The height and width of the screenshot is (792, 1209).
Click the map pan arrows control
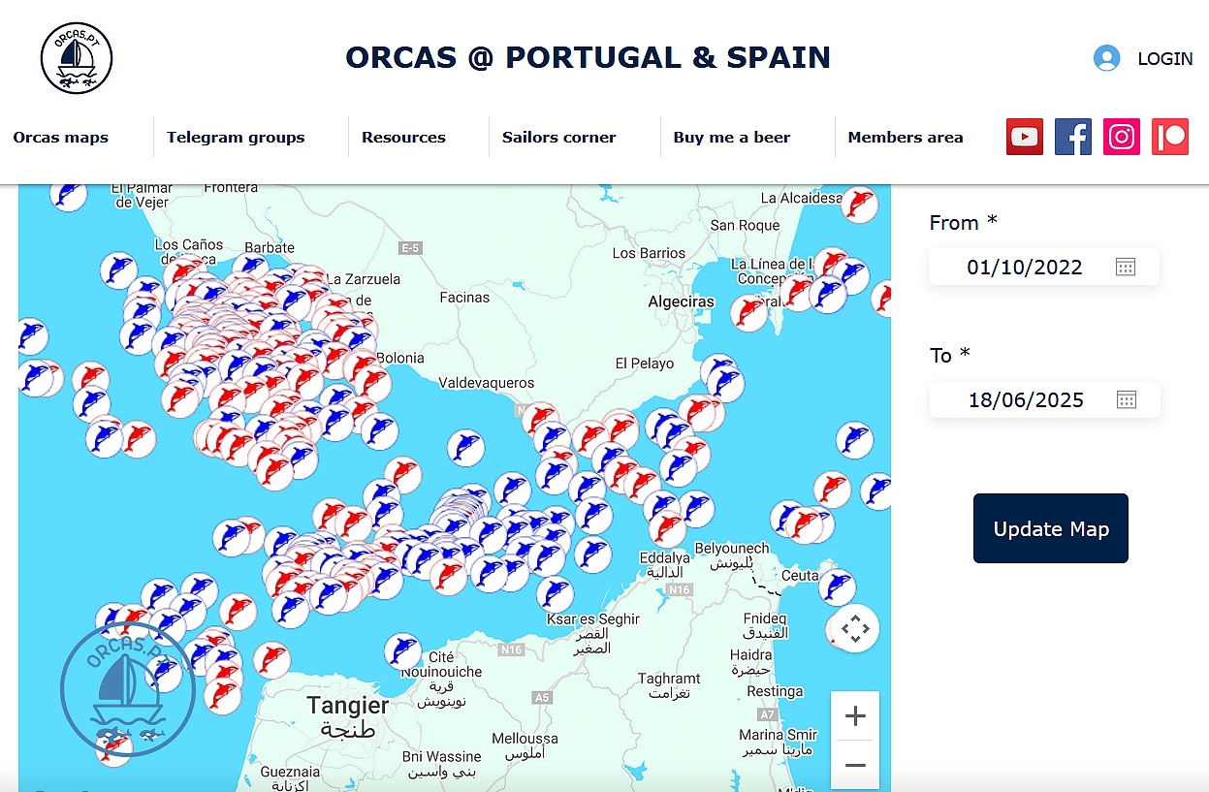pos(855,629)
